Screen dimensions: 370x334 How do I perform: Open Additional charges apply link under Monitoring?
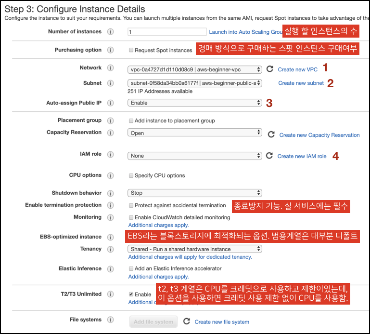tap(158, 225)
